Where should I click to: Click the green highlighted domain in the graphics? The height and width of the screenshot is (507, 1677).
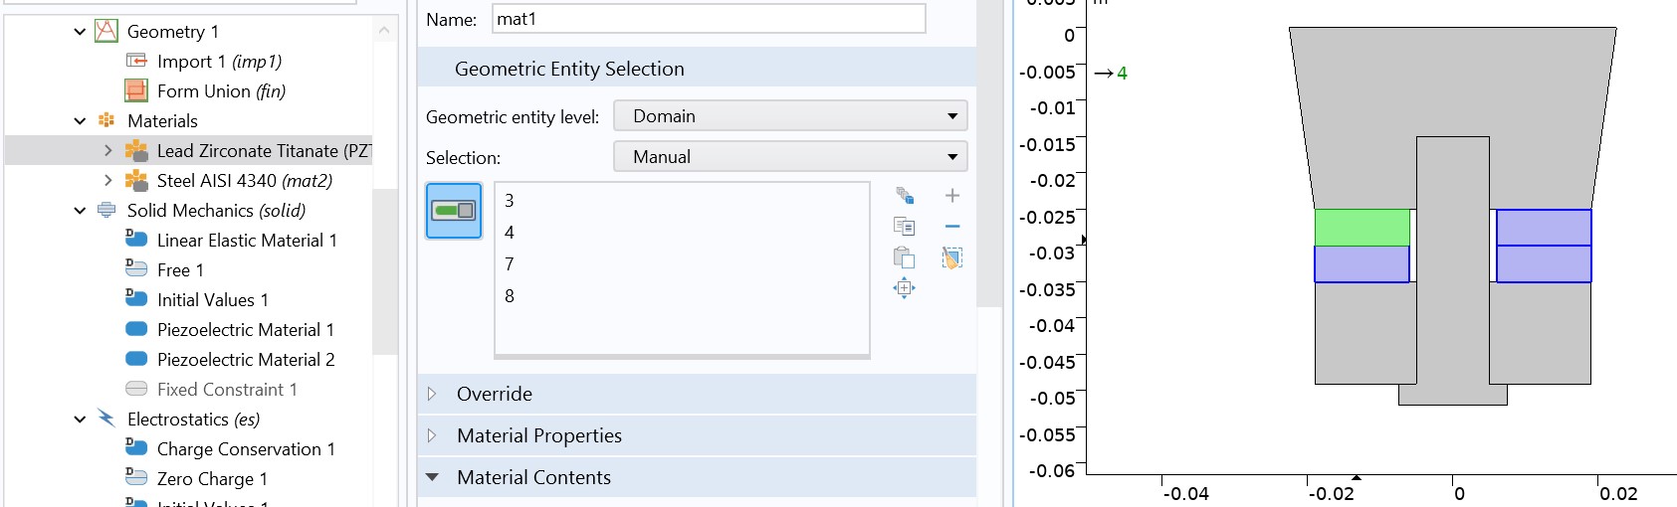coord(1362,228)
